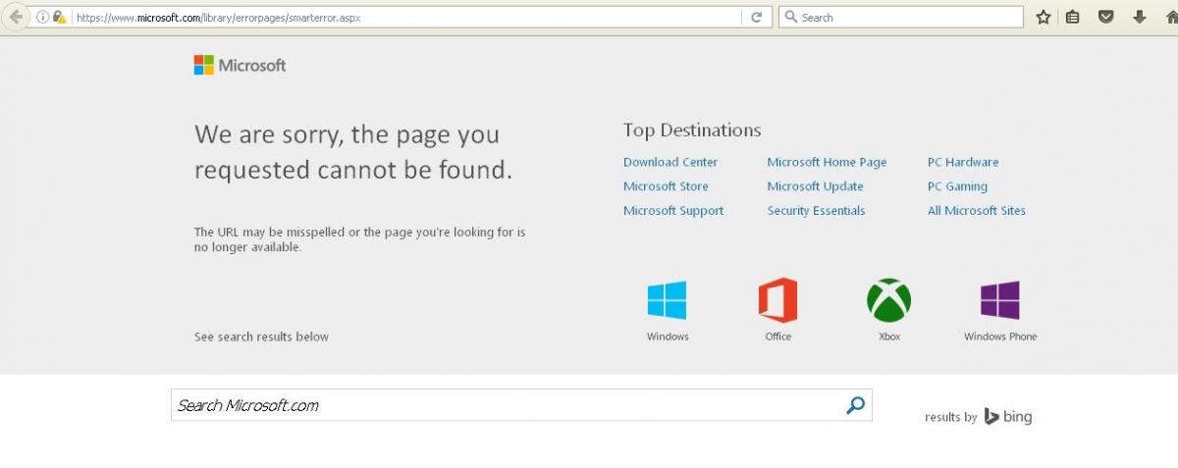Reload the page with refresh icon
Viewport: 1178px width, 468px height.
pyautogui.click(x=756, y=17)
